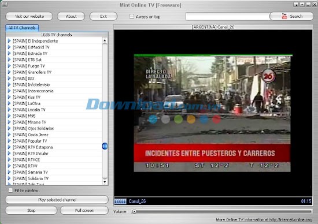This screenshot has width=318, height=224.
Task: Click play arrow beside Popular TV
Action: tap(9, 141)
